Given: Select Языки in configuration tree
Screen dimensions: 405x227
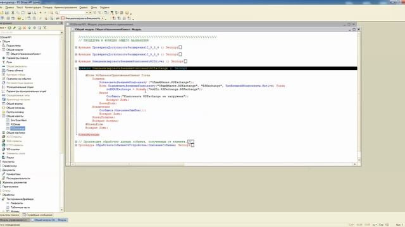Looking at the screenshot, I should pos(10,157).
